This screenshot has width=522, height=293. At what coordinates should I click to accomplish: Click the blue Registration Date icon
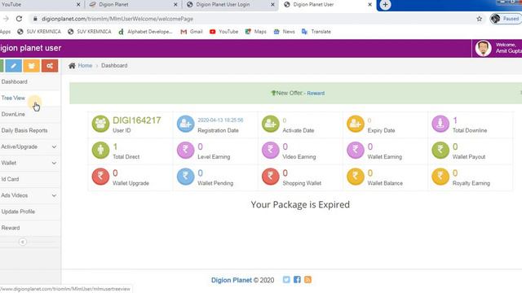click(x=185, y=124)
